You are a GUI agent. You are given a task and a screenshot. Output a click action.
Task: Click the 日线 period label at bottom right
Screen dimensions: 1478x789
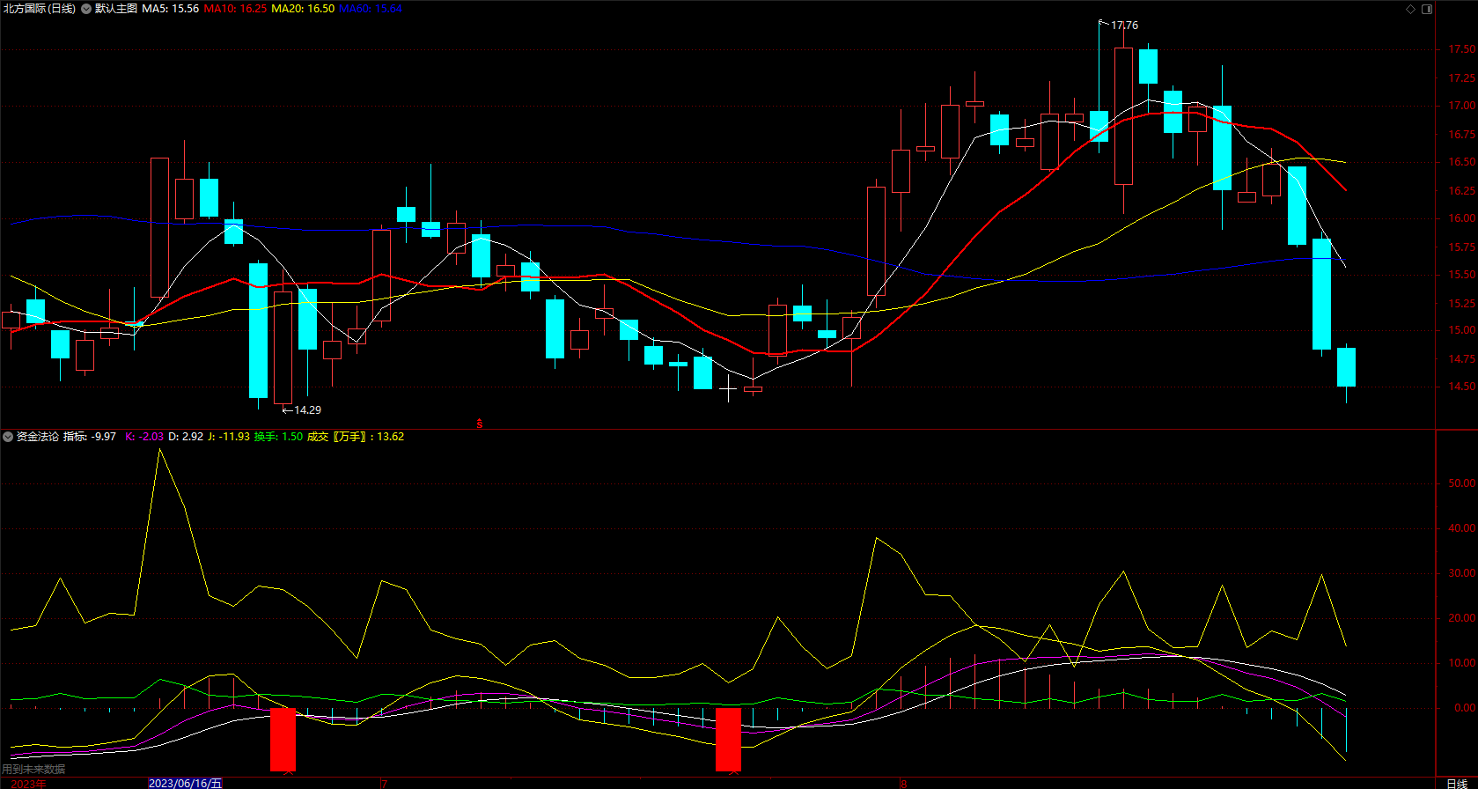tap(1457, 784)
